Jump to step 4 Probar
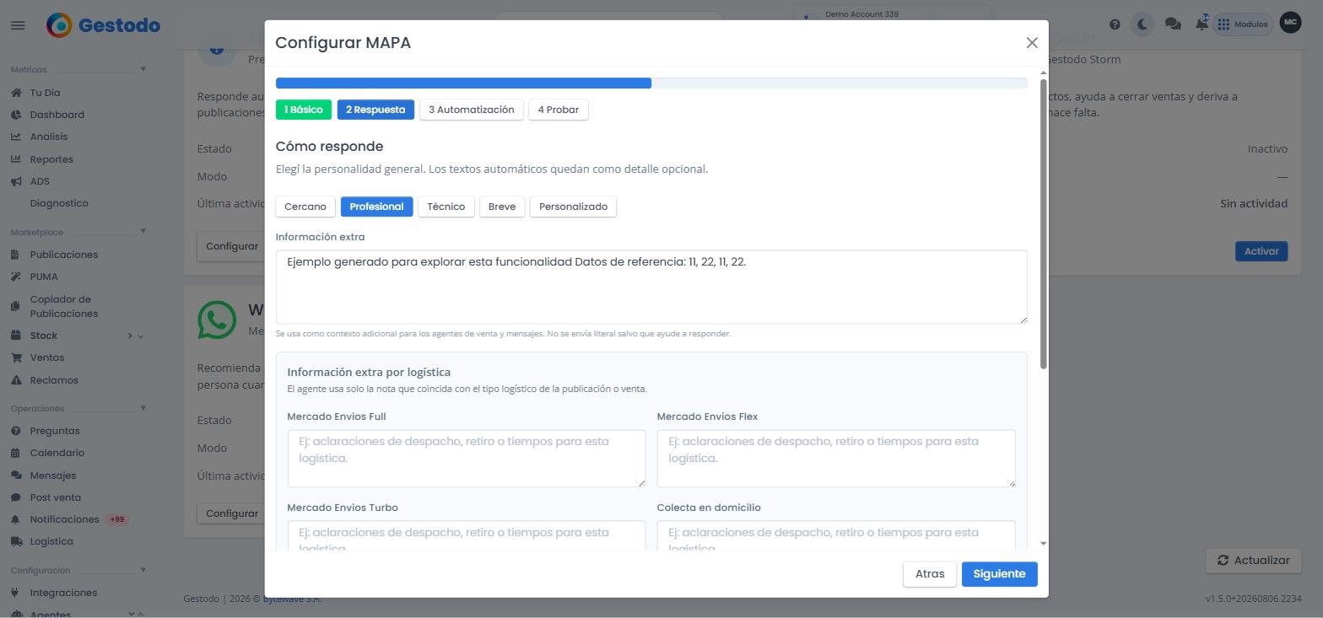Viewport: 1323px width, 618px height. coord(559,110)
